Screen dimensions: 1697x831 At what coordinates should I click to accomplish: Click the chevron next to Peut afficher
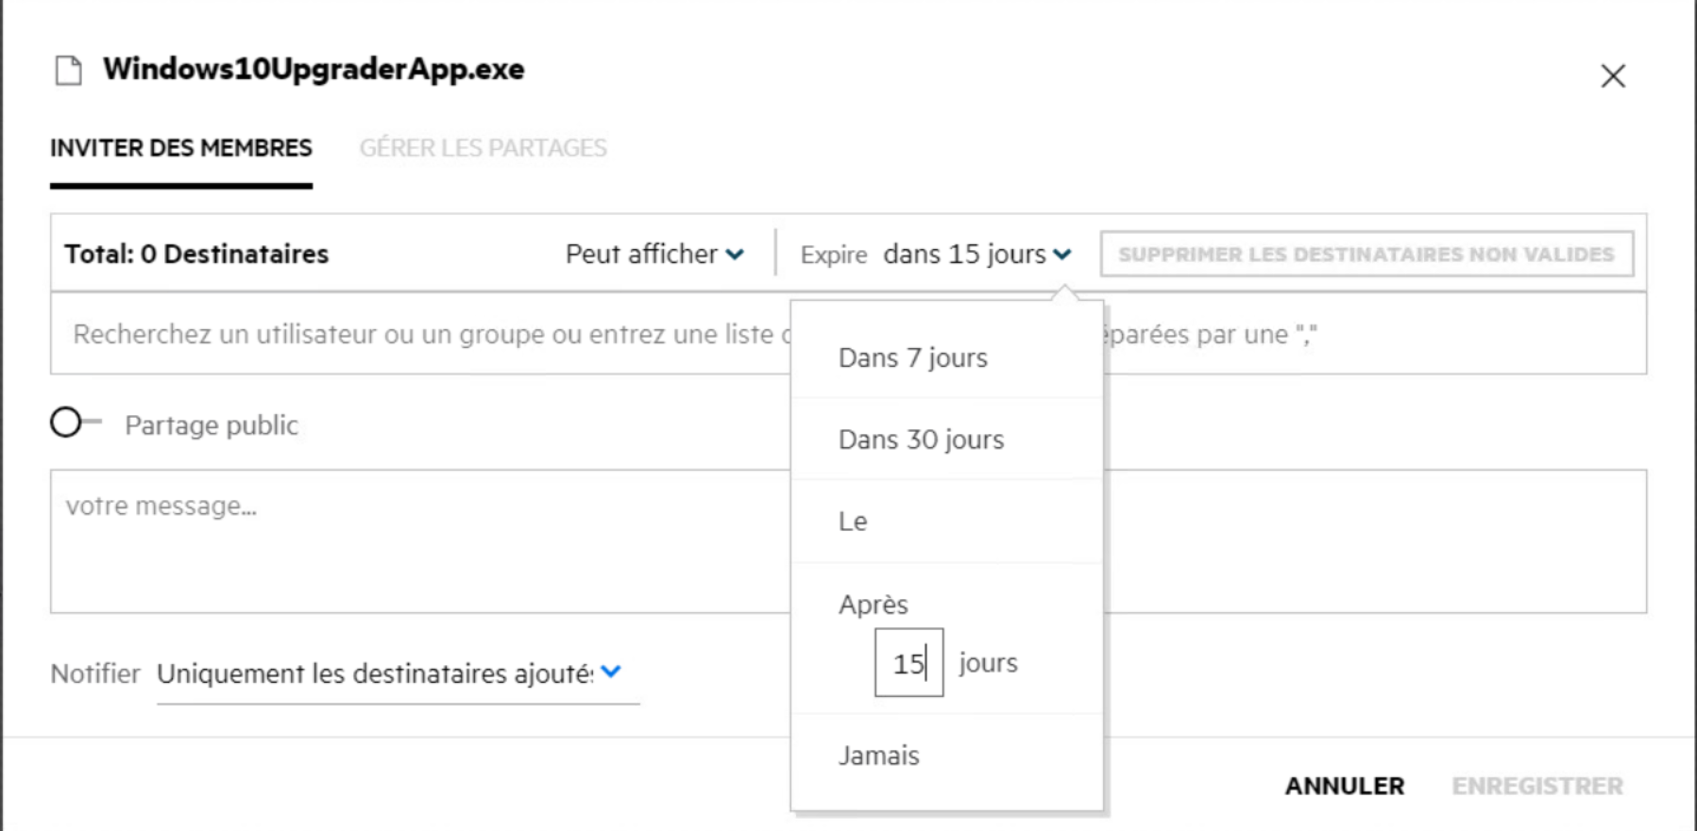[735, 255]
